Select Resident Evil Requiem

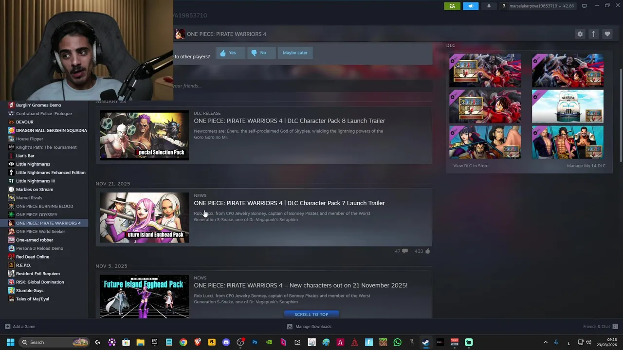tap(38, 274)
